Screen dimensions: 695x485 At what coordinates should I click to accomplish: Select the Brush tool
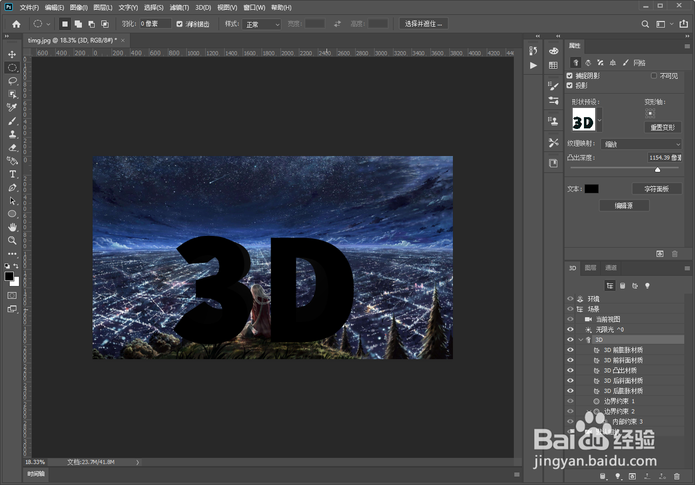coord(12,121)
